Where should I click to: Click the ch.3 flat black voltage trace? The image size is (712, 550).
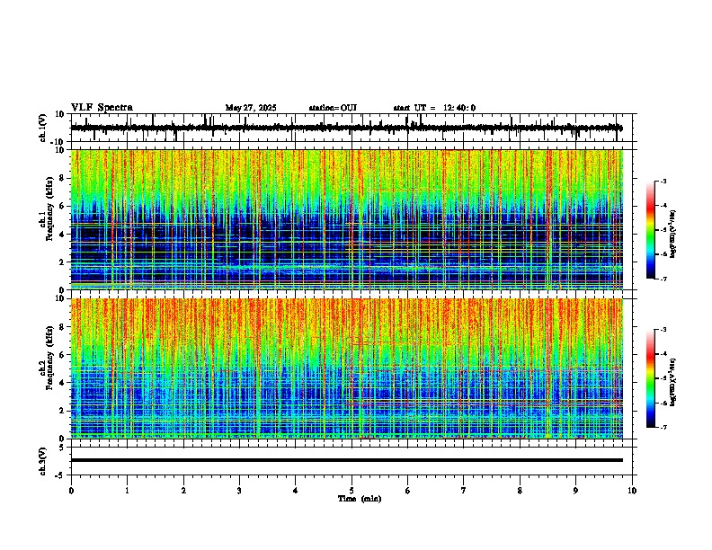click(346, 460)
